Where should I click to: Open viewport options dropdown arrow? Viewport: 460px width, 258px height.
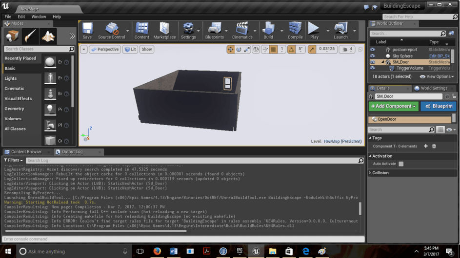pos(83,49)
